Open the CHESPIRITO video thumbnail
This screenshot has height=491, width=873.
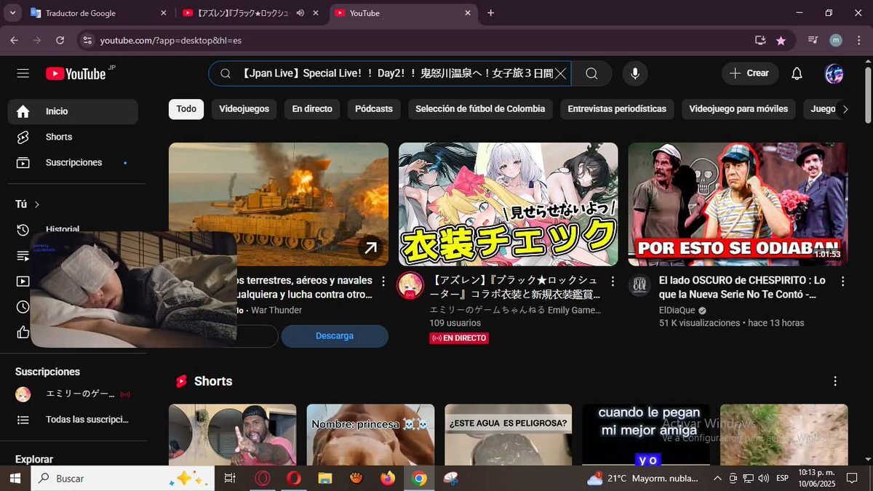point(738,204)
